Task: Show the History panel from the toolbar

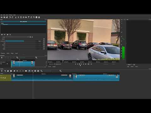Action: click(34, 17)
